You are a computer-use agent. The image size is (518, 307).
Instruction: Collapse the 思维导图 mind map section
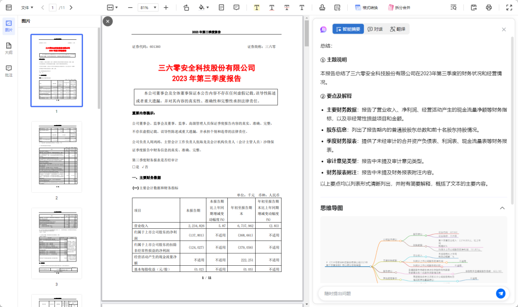[x=502, y=208]
